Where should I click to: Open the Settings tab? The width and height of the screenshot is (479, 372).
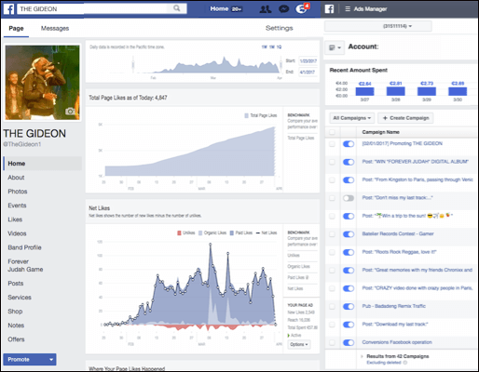[280, 28]
